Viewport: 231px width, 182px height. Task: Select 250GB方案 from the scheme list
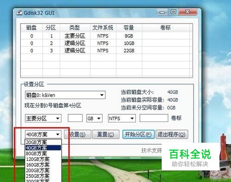43,176
